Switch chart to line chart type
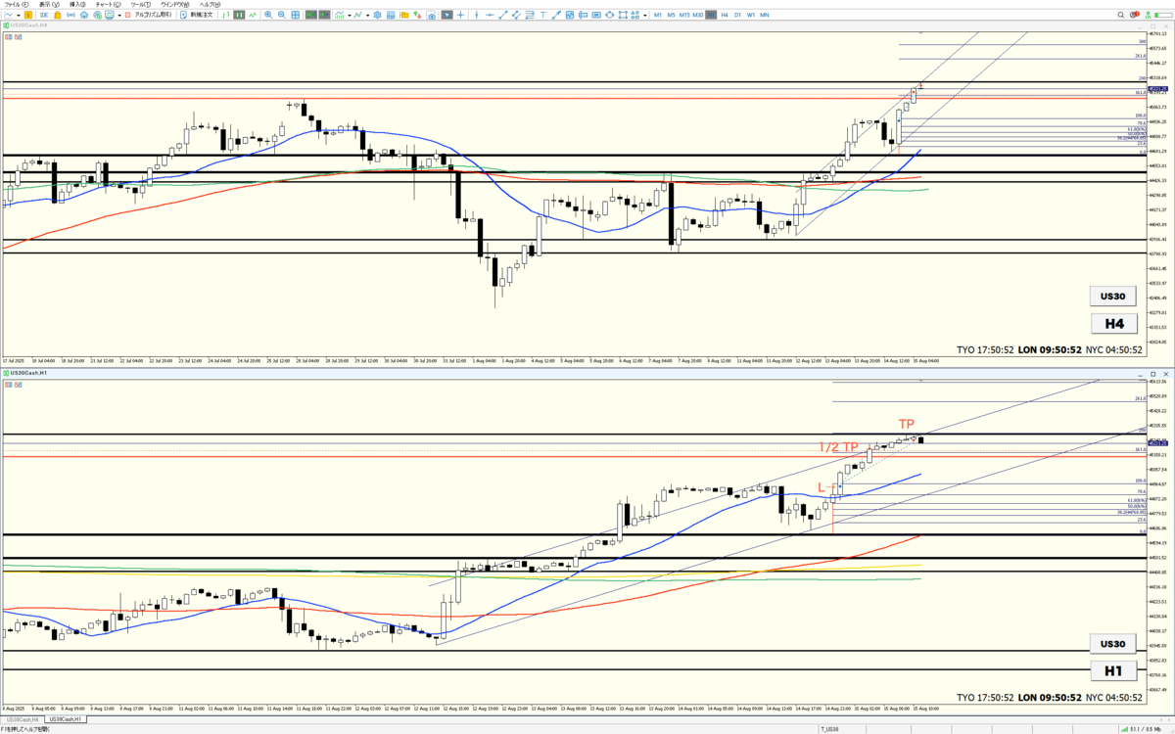The width and height of the screenshot is (1175, 734). click(x=253, y=15)
